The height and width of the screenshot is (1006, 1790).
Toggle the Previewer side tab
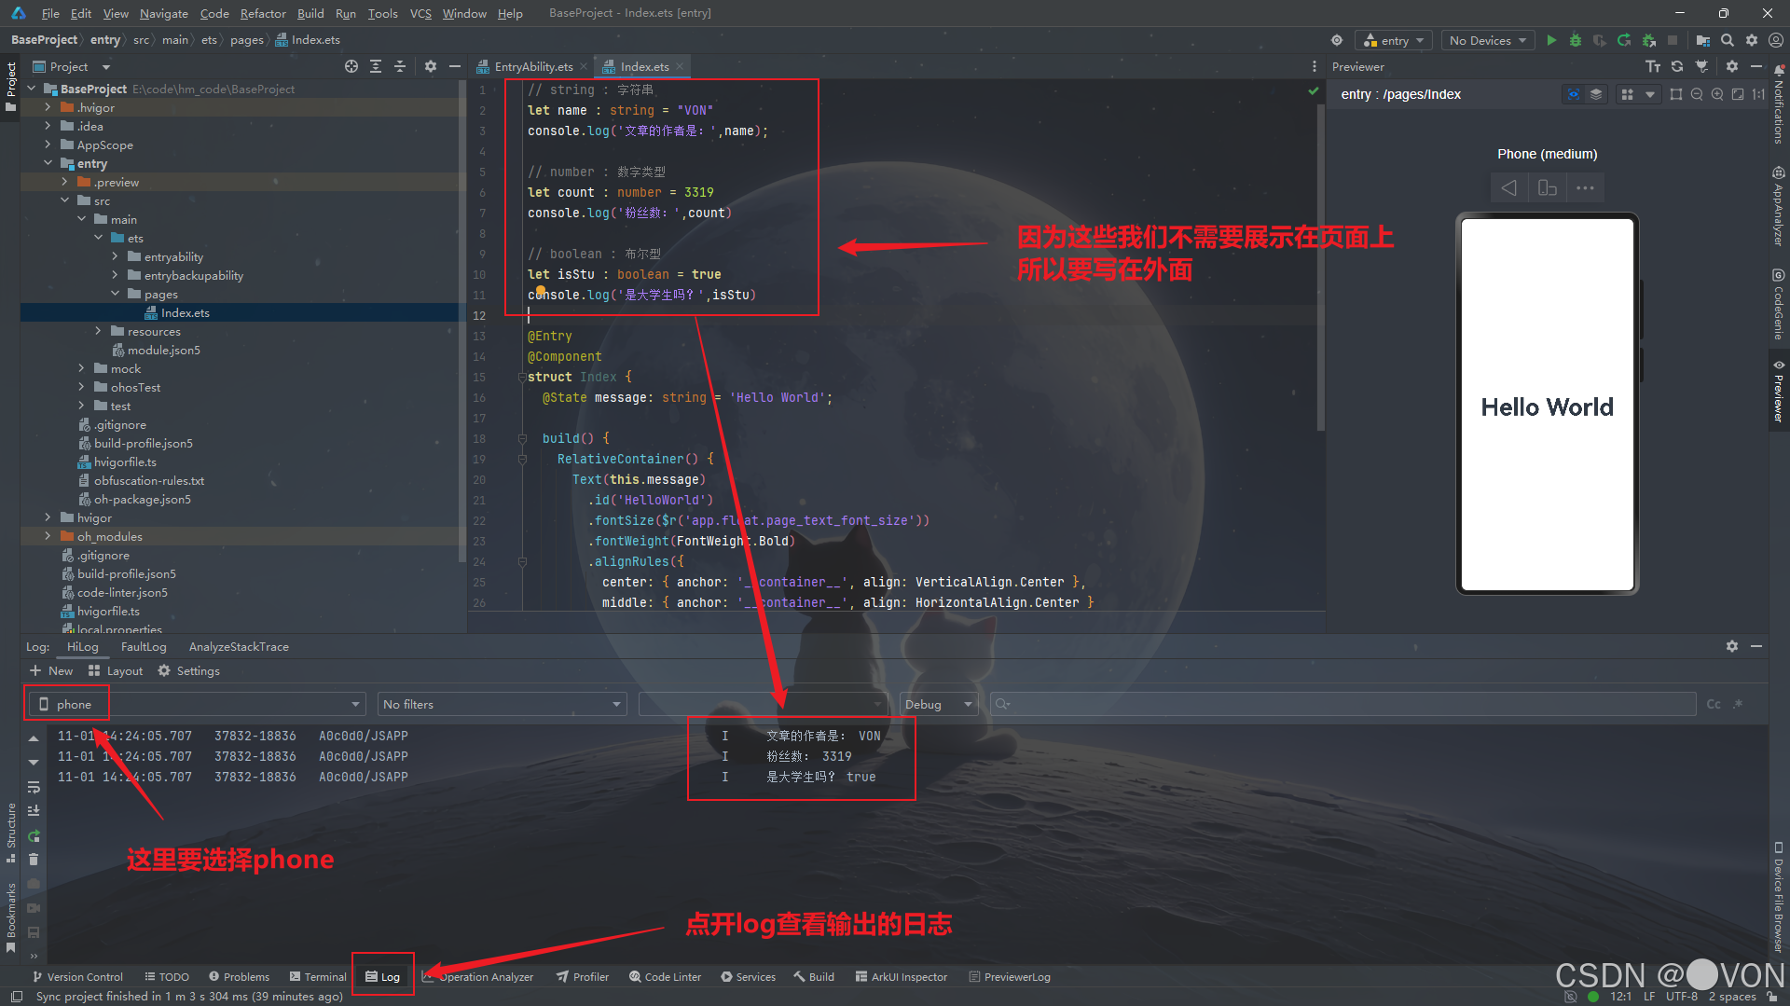coord(1779,391)
